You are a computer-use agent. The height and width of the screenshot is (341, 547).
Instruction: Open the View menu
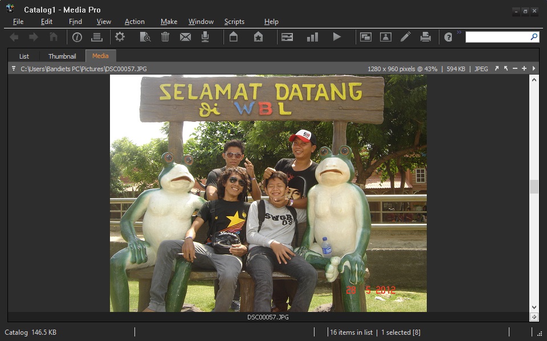tap(104, 22)
